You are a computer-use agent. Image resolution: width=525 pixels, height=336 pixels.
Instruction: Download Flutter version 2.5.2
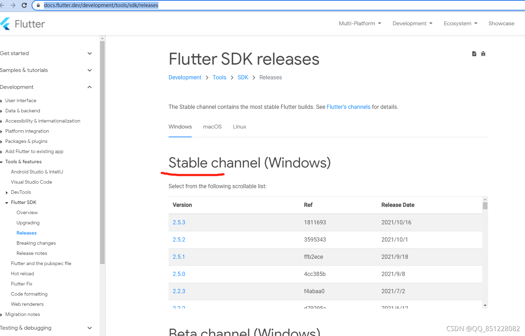pos(179,240)
